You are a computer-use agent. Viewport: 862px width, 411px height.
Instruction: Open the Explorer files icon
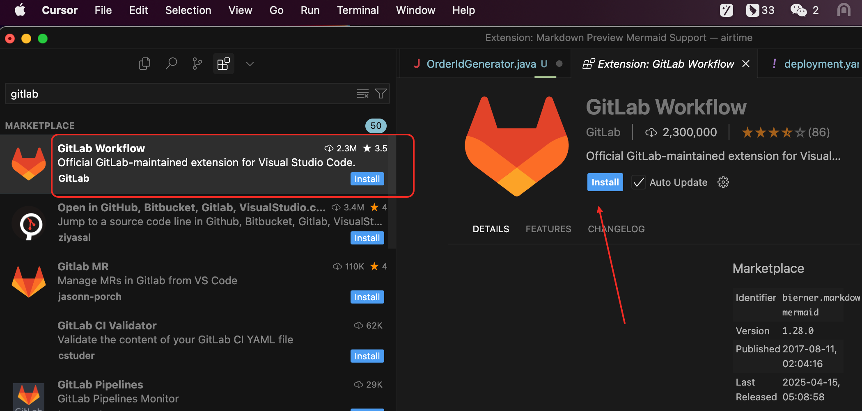144,64
